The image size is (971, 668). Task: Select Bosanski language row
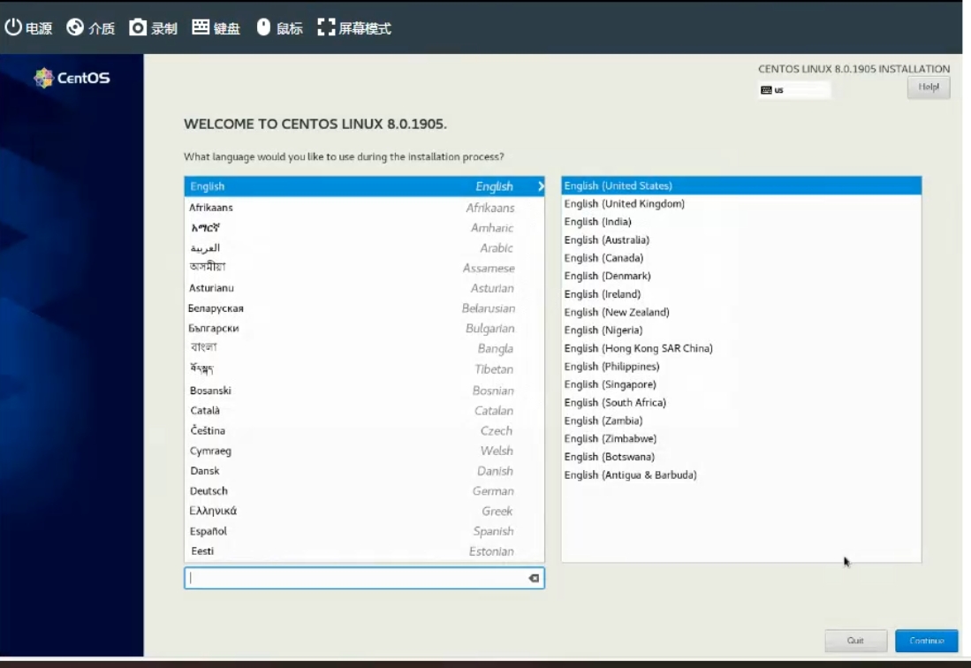coord(364,391)
